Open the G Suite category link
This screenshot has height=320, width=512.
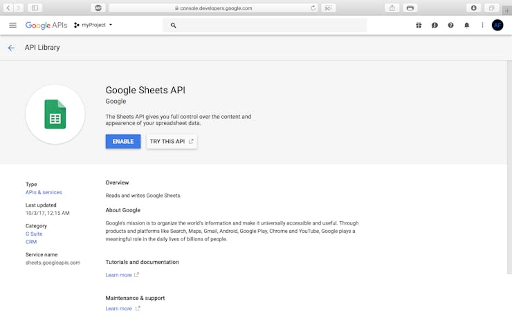pos(34,234)
